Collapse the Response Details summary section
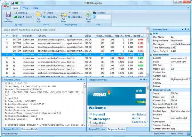The width and height of the screenshot is (192, 137). point(151,90)
